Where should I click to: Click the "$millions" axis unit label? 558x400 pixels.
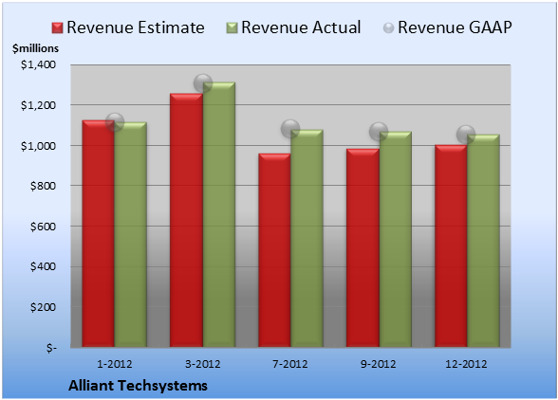point(35,48)
